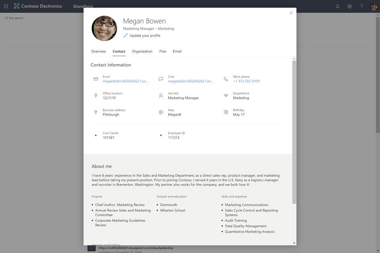Switch to the Organization tab
380x253 pixels.
(142, 51)
